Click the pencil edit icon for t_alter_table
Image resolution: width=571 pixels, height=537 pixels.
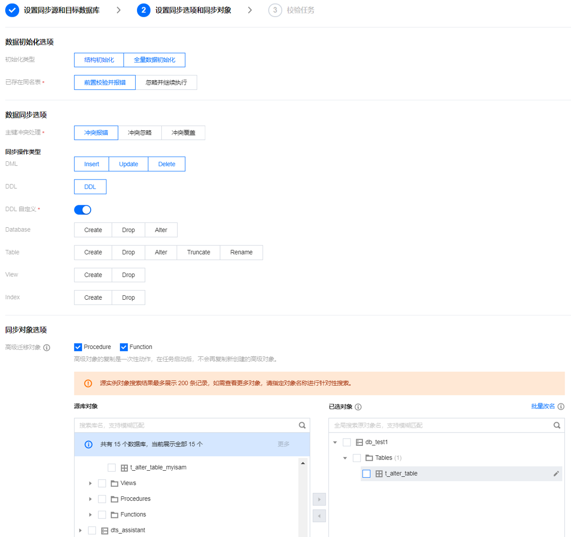click(x=556, y=474)
